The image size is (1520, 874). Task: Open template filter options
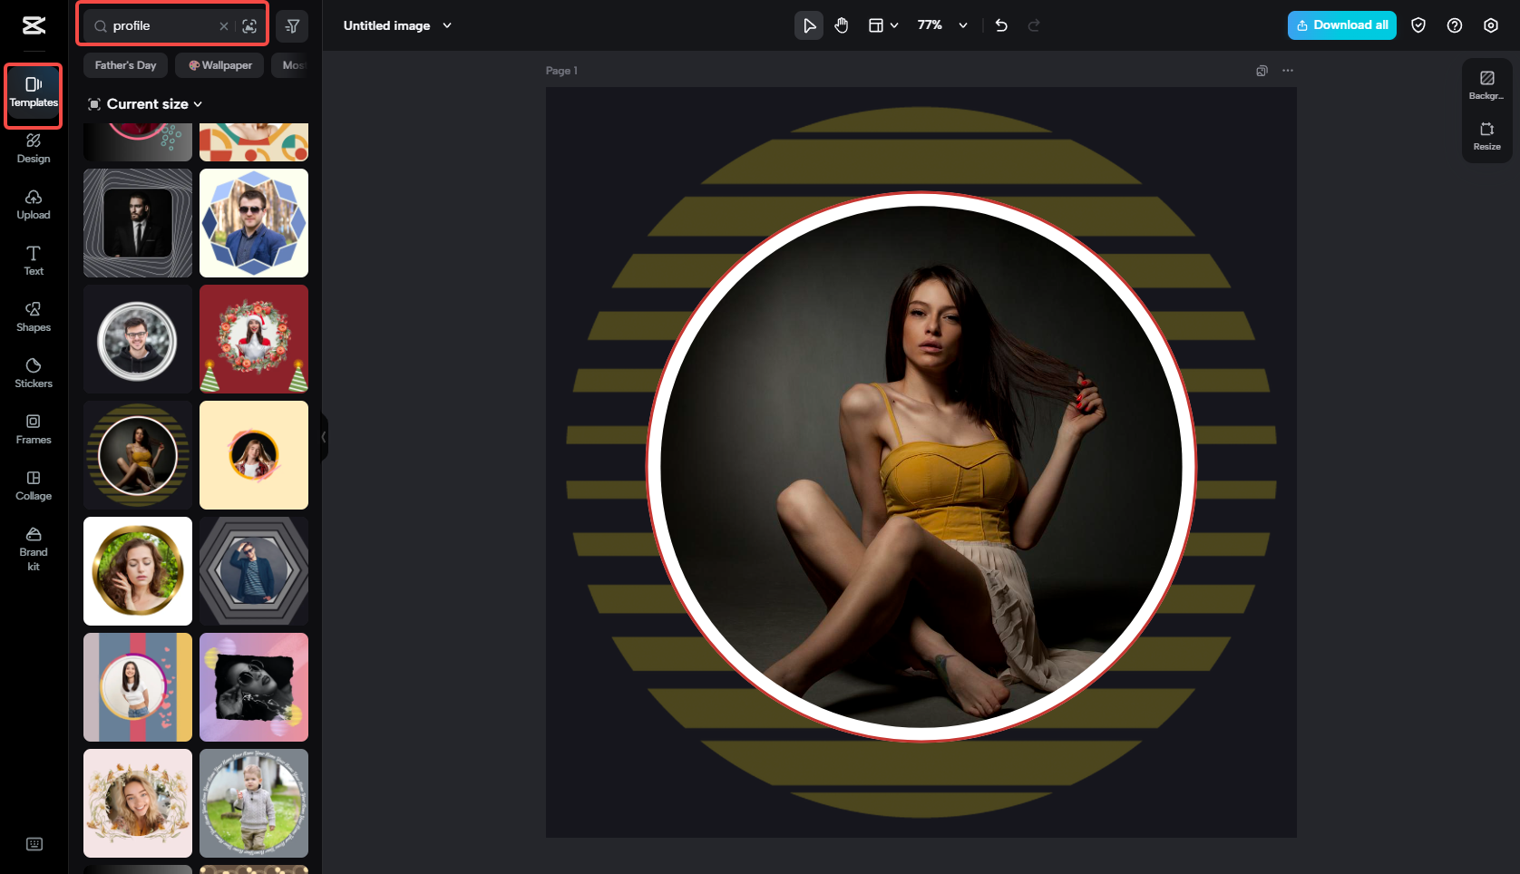pyautogui.click(x=292, y=25)
